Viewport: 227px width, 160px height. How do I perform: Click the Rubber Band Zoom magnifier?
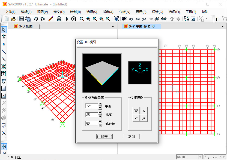82,19
